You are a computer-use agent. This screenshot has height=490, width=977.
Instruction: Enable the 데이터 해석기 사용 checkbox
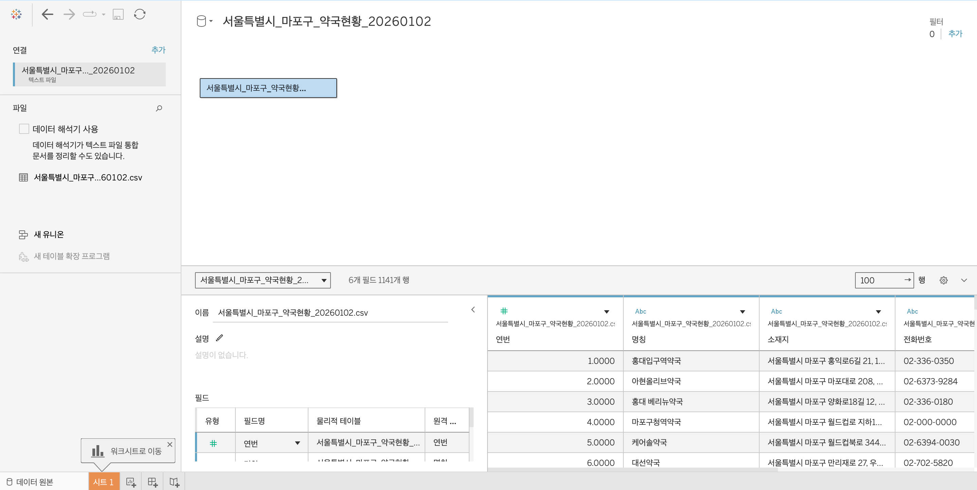pyautogui.click(x=24, y=129)
